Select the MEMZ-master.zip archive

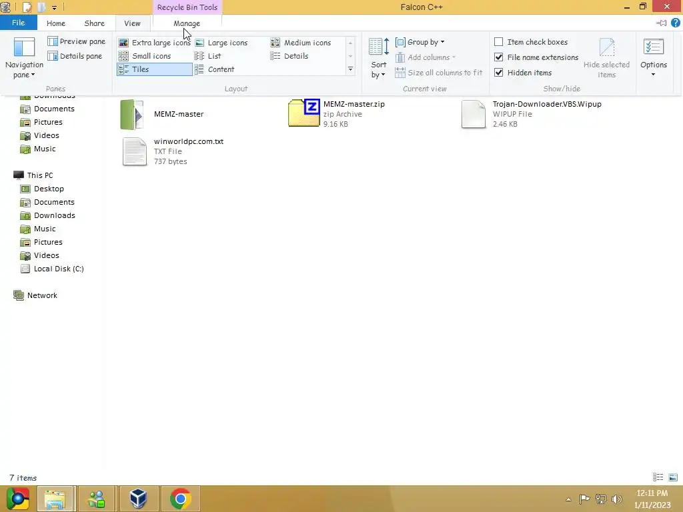pyautogui.click(x=337, y=113)
